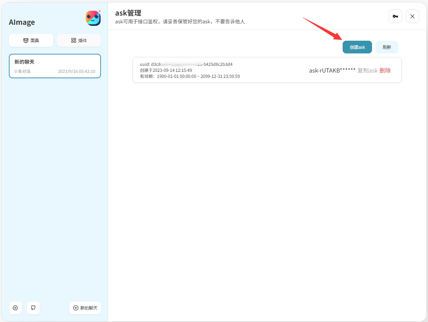Open the GitHub repository icon
The width and height of the screenshot is (428, 322).
pyautogui.click(x=33, y=308)
